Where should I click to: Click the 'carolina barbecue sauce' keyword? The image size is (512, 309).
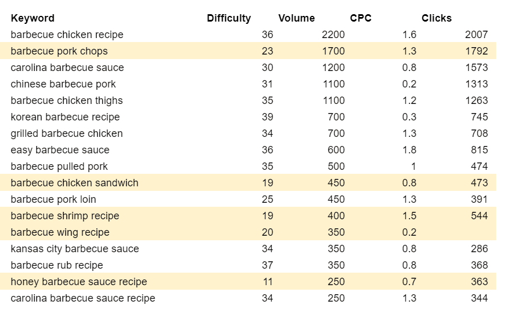[67, 68]
